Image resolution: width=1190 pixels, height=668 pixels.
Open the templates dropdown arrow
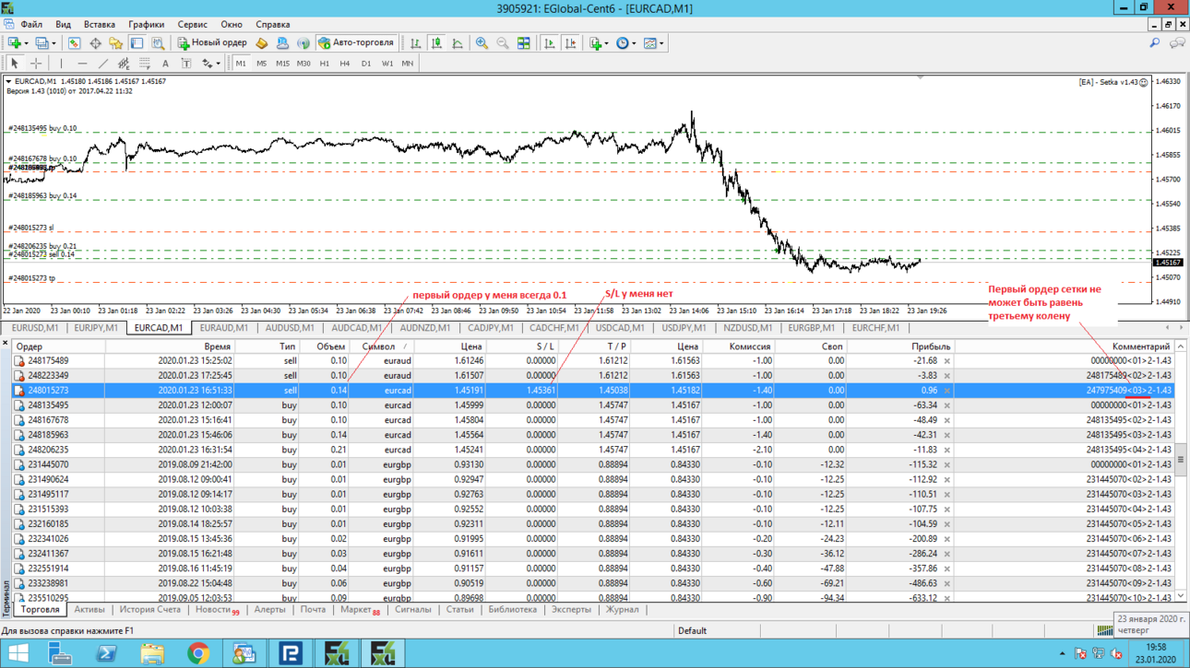pyautogui.click(x=661, y=43)
